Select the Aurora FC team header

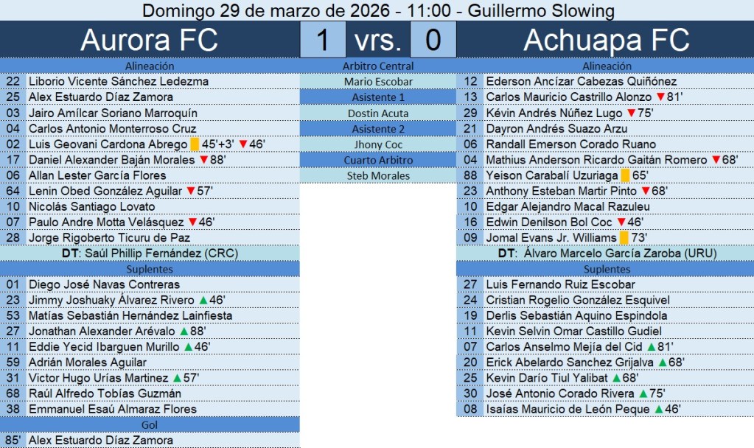150,40
